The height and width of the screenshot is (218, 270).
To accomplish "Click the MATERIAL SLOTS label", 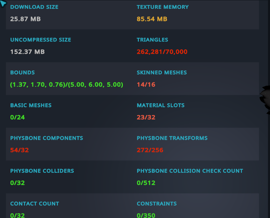I will 161,105.
